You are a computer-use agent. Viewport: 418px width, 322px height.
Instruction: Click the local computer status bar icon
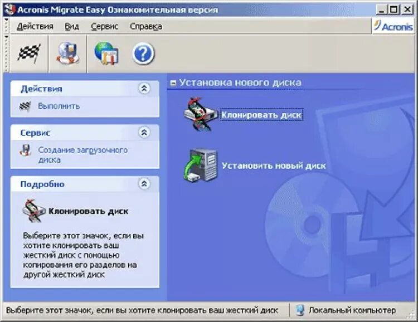point(300,310)
